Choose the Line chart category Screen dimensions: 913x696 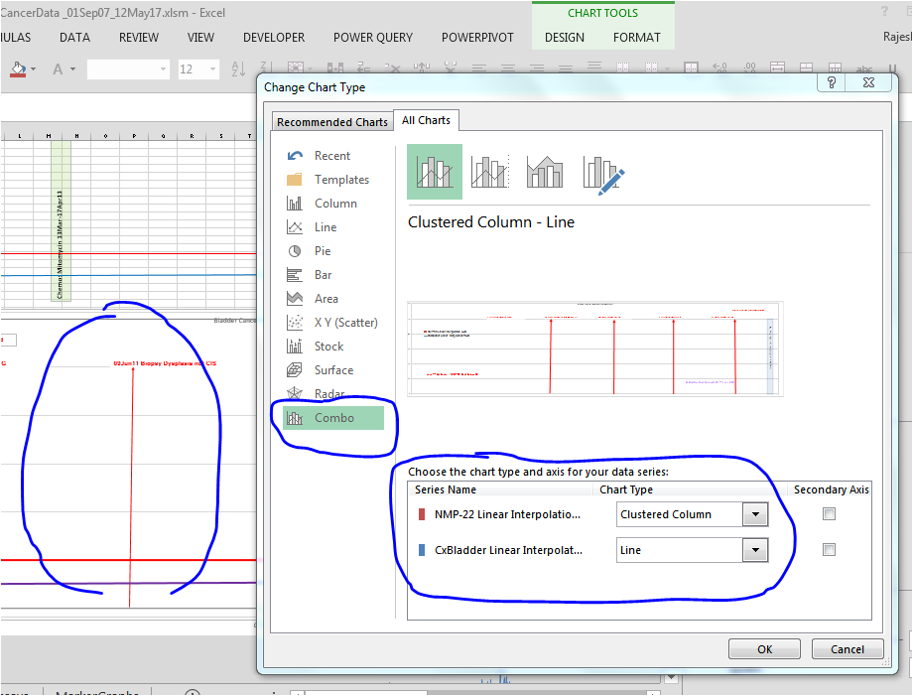pyautogui.click(x=331, y=227)
